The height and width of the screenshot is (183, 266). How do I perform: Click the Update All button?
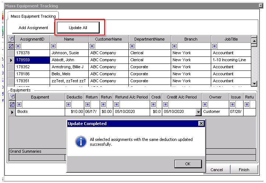click(78, 28)
